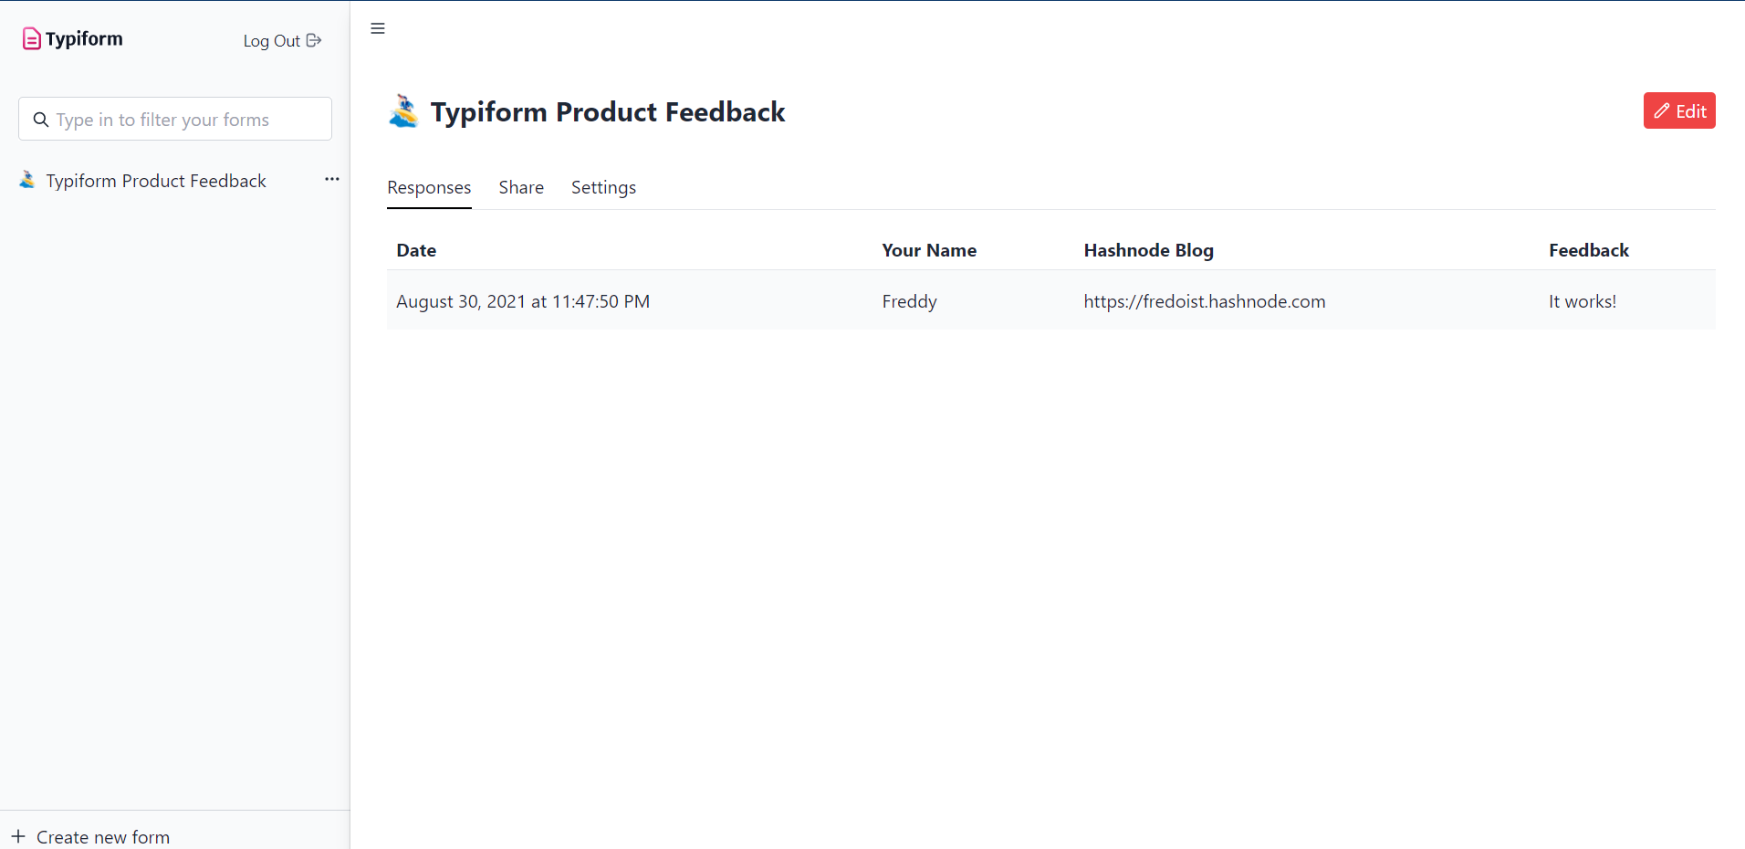1745x849 pixels.
Task: Click the red Edit button
Action: point(1679,110)
